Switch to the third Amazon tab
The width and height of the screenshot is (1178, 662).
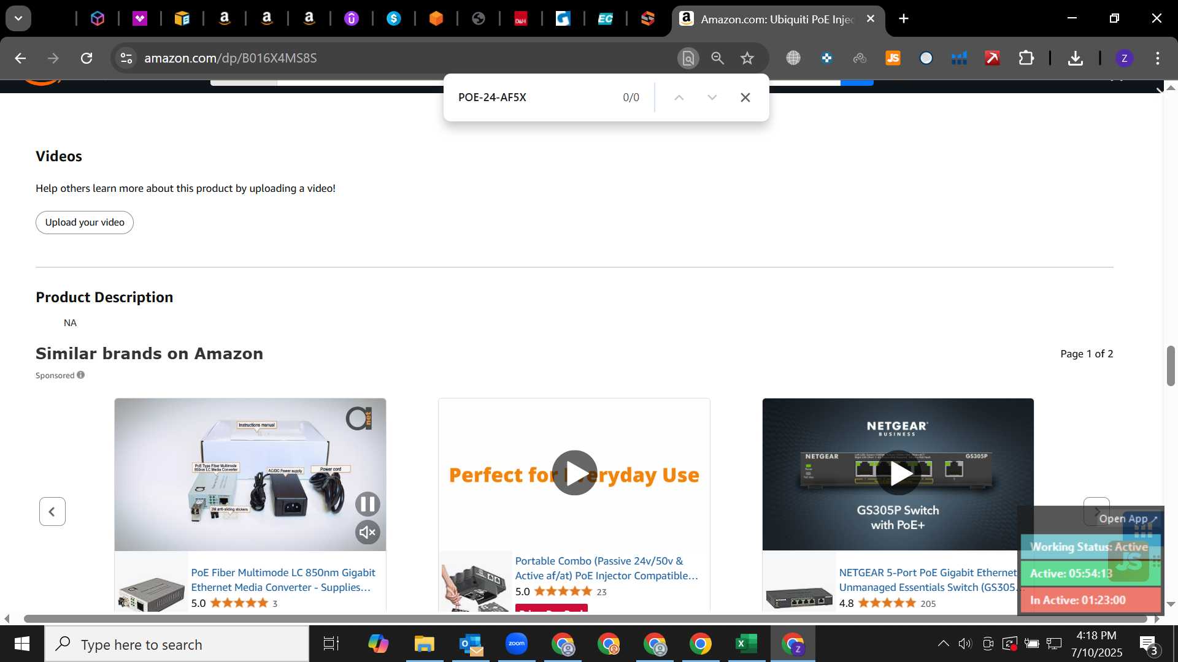309,18
